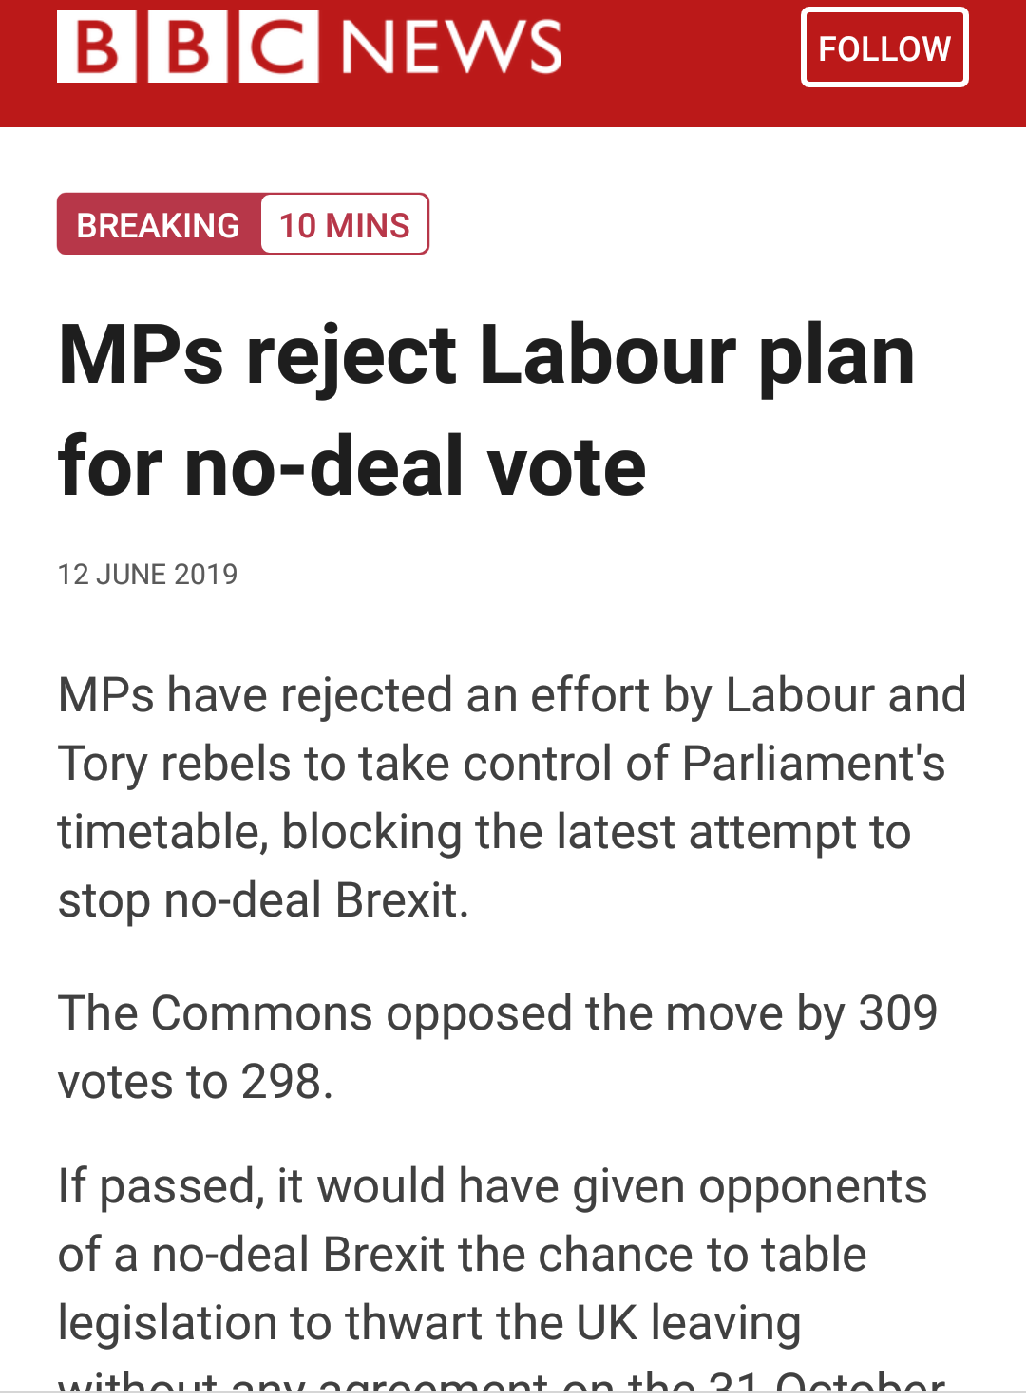This screenshot has width=1026, height=1399.
Task: Click the 12 JUNE 2019 date
Action: click(147, 574)
